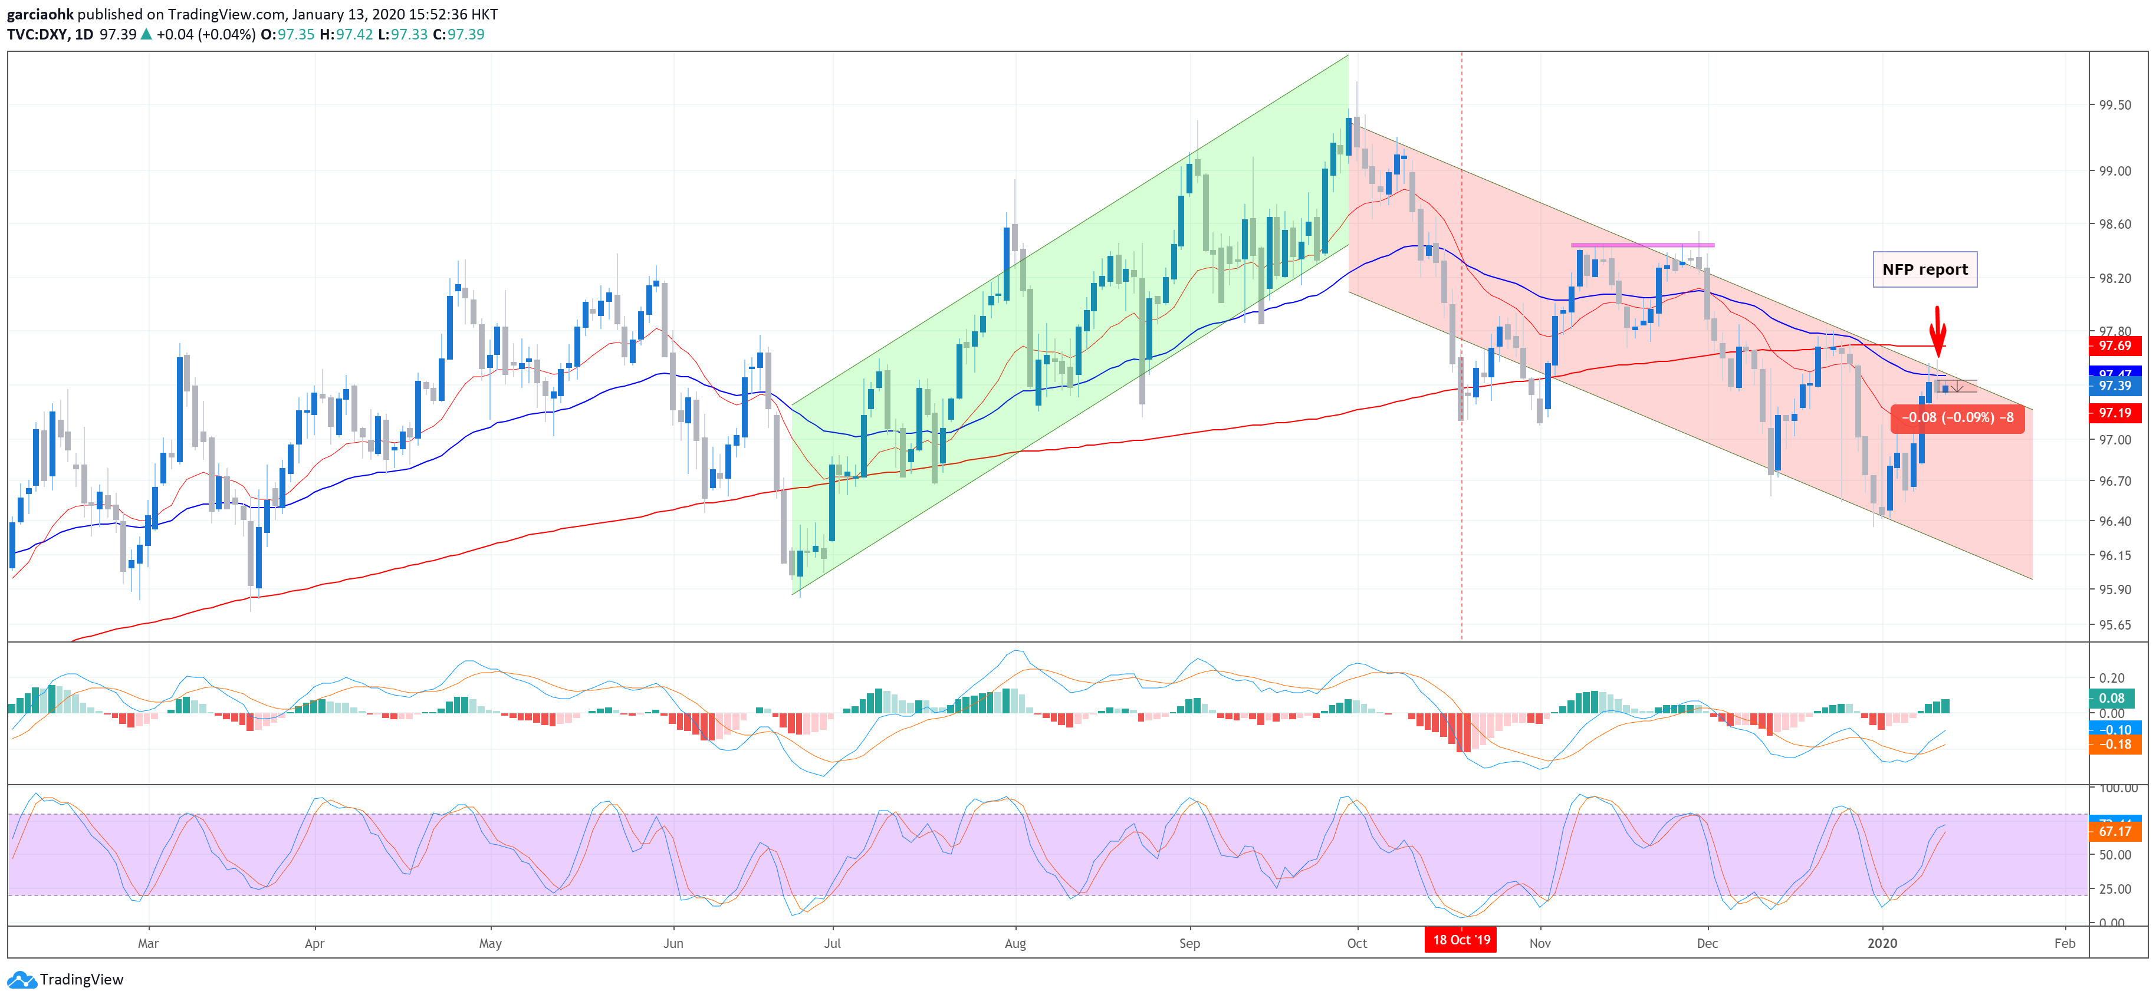Click the green 0.08 MACD histogram value label

click(2112, 698)
